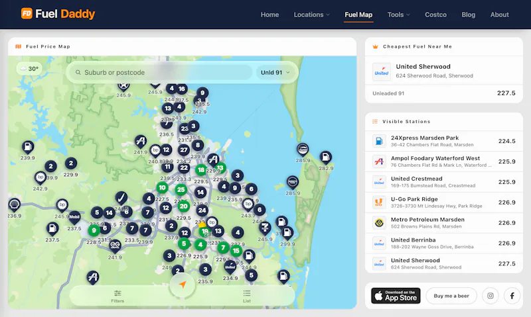Click the station marker at 241.9 near bottom

pyautogui.click(x=115, y=245)
